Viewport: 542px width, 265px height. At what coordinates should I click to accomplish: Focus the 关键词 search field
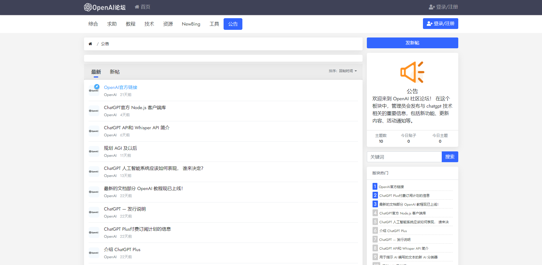tap(404, 157)
